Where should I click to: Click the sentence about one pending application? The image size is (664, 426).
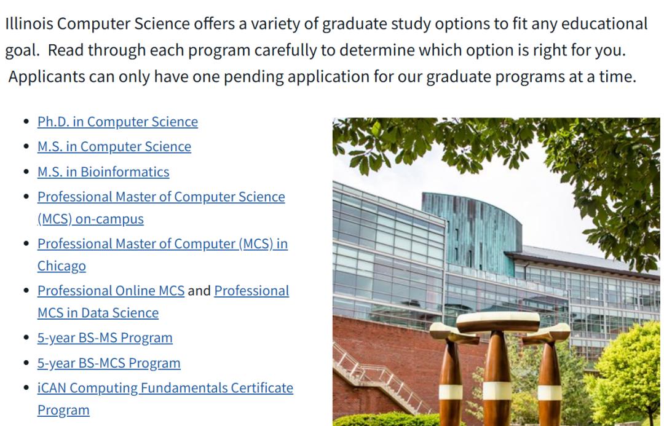(x=322, y=77)
